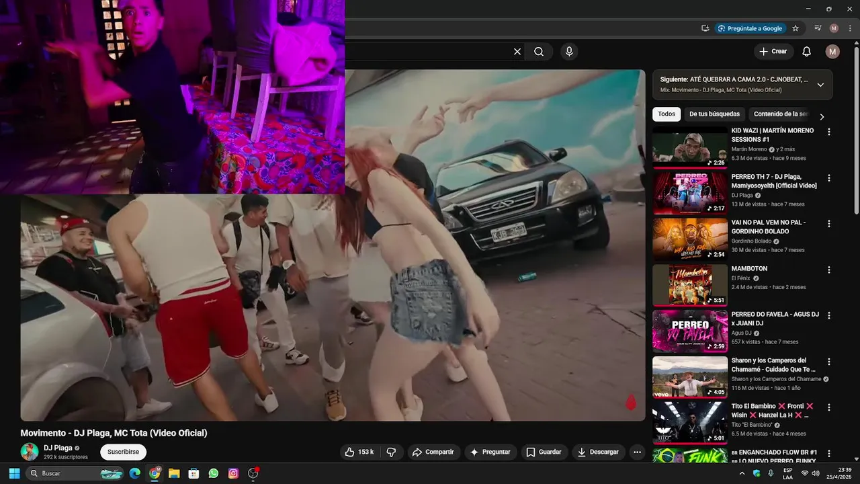Screen dimensions: 860x484
Task: Open PERREO TH 7 video thumbnail
Action: coord(690,194)
